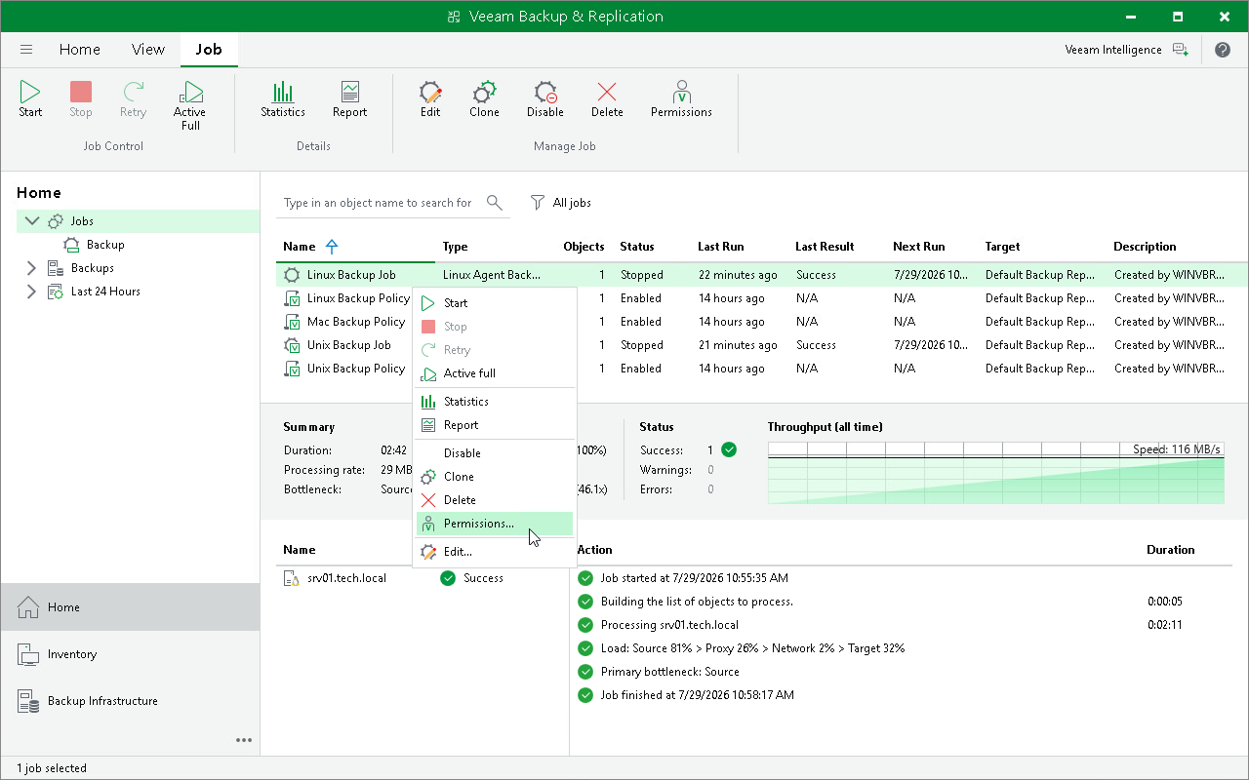The height and width of the screenshot is (780, 1249).
Task: Sort by the Last Result column header
Action: (x=825, y=247)
